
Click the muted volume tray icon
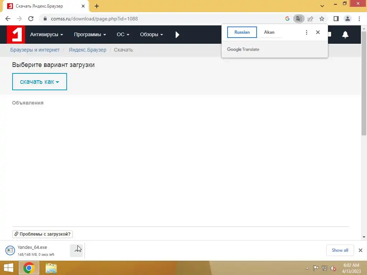(333, 268)
